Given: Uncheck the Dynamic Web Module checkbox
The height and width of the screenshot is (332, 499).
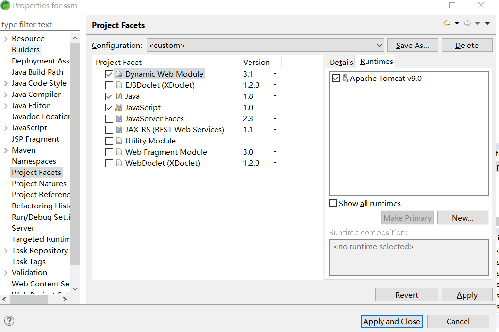Looking at the screenshot, I should [109, 74].
